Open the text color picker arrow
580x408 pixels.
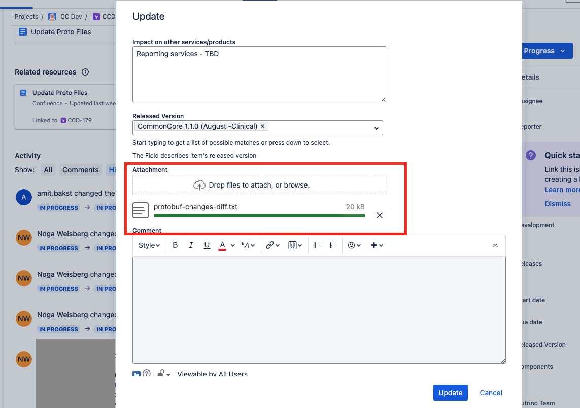pyautogui.click(x=233, y=245)
